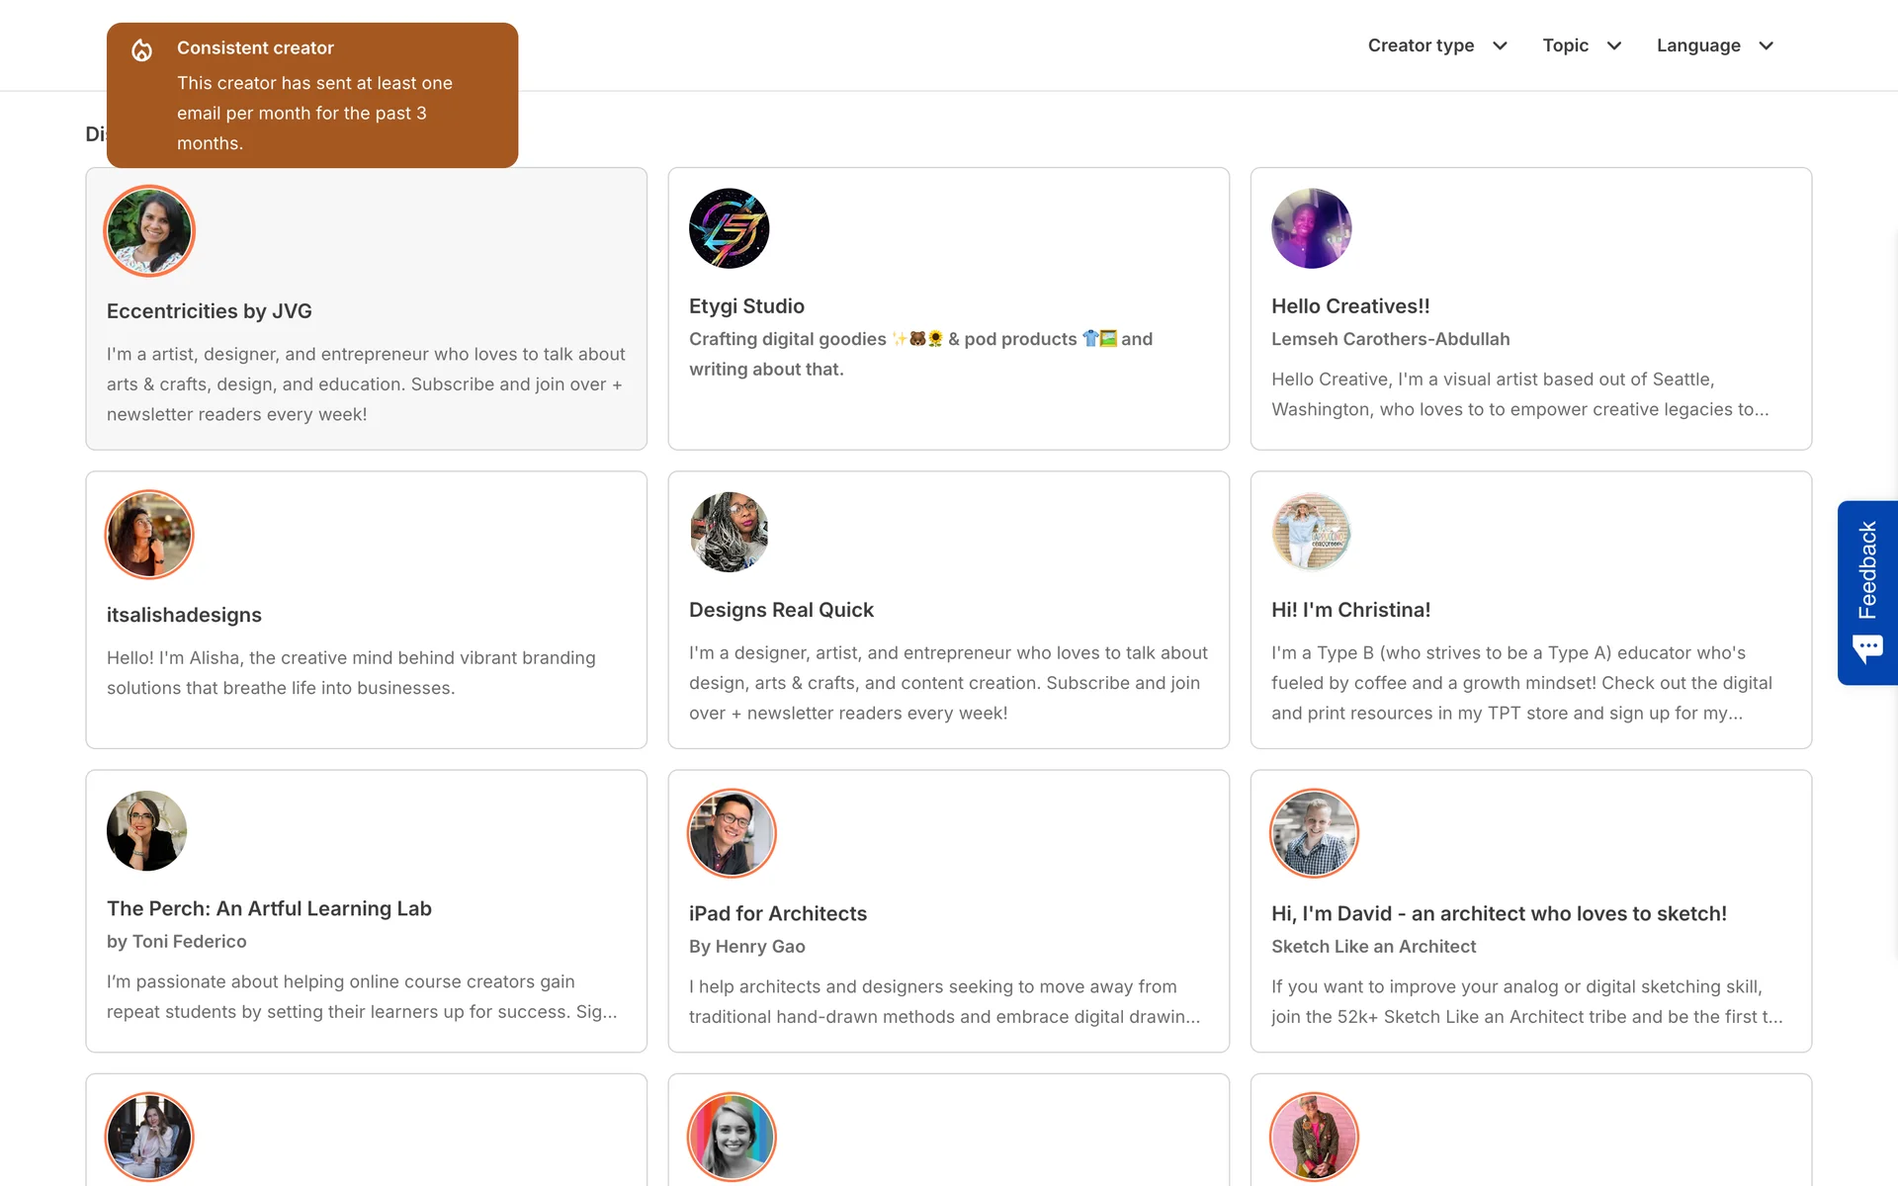Open the Feedback side tab

(x=1867, y=571)
